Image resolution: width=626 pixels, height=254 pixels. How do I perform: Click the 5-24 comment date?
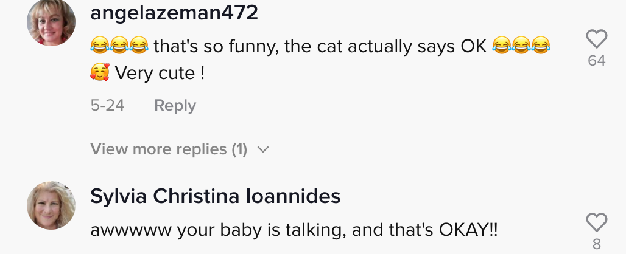click(x=107, y=106)
